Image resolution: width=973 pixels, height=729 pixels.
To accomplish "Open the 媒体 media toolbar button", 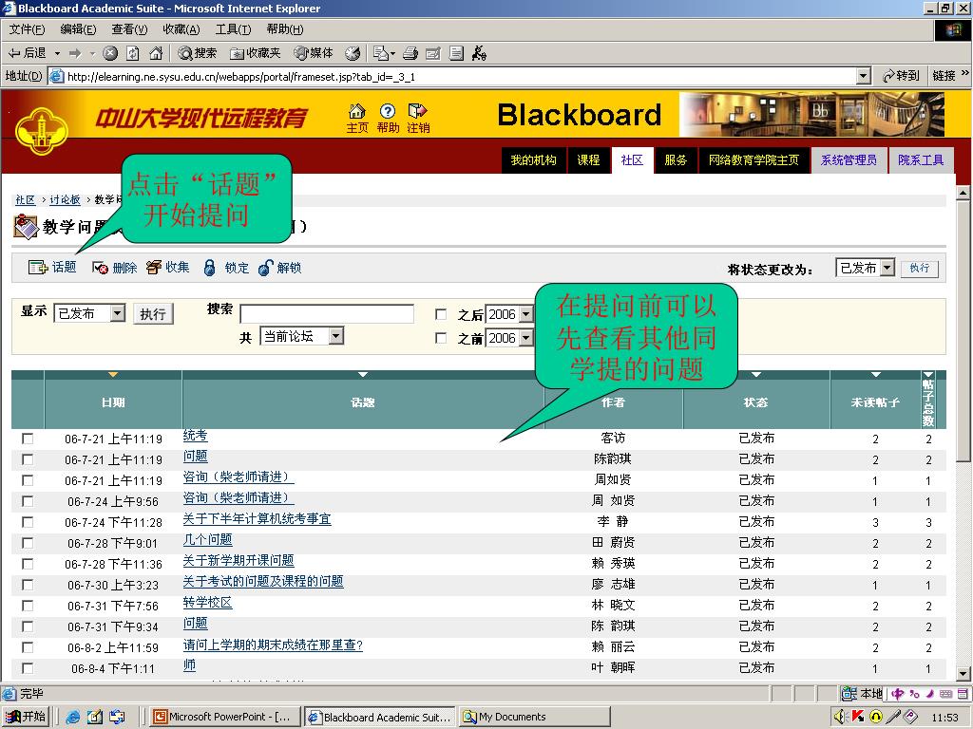I will tap(314, 53).
